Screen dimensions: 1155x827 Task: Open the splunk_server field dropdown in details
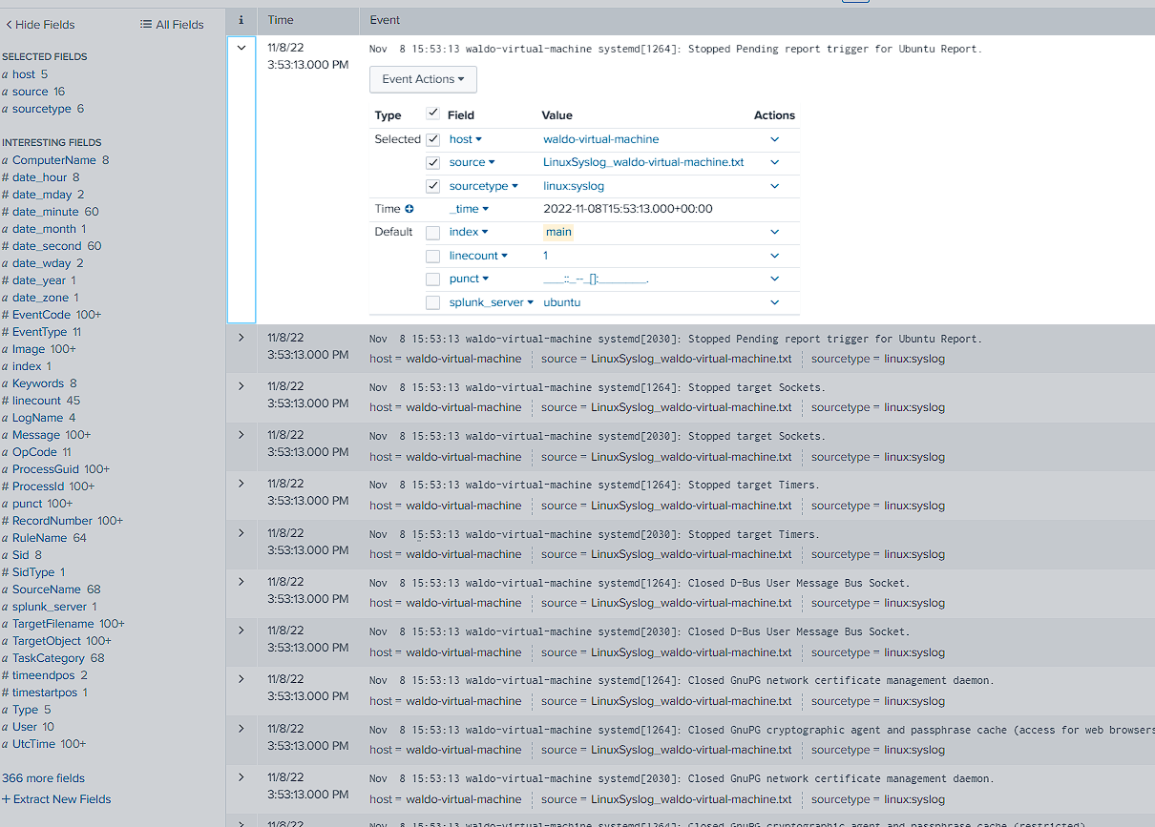[492, 302]
